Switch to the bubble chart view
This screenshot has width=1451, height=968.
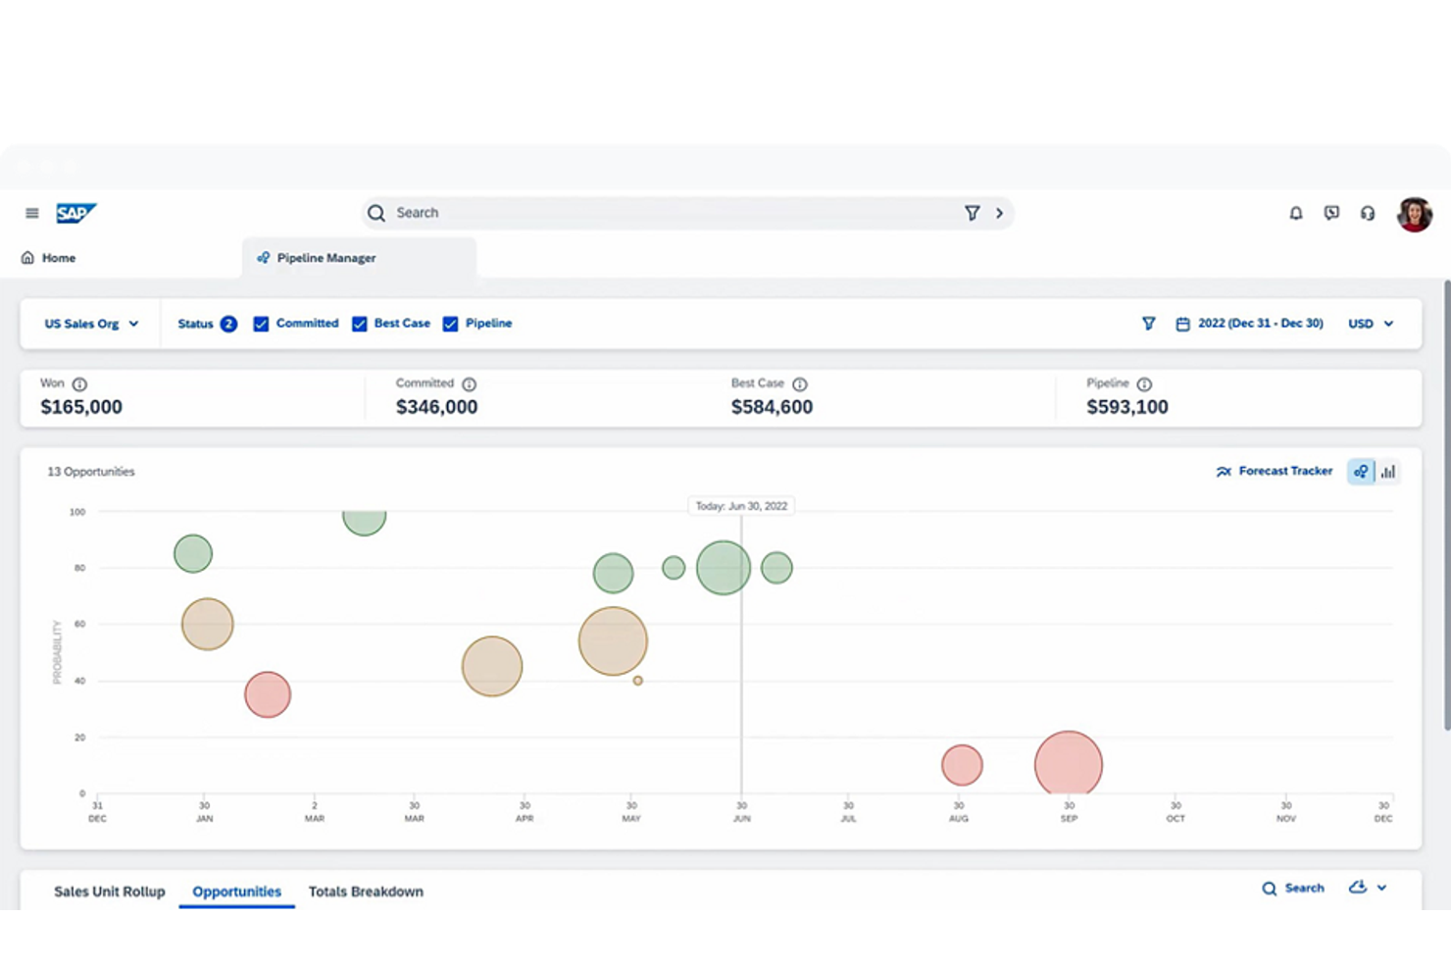tap(1361, 472)
